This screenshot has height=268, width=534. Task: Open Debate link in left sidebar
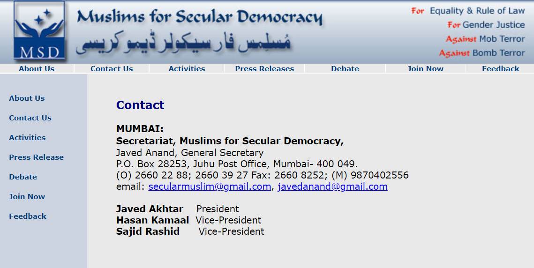point(23,177)
